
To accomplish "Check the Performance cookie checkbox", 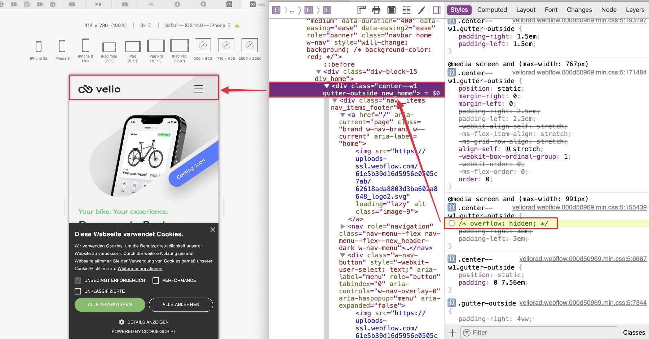I will point(156,280).
